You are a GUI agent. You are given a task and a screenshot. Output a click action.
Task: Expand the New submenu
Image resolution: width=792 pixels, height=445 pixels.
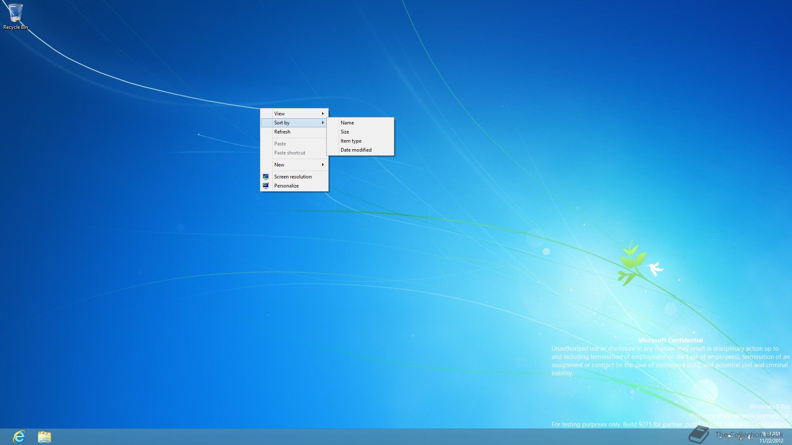[295, 164]
